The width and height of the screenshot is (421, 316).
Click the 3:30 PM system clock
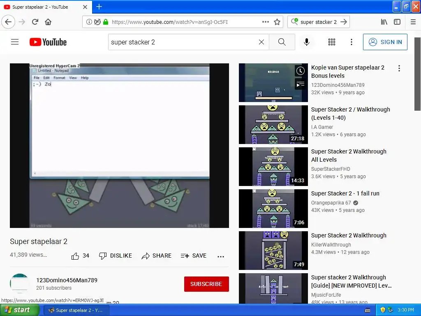(406, 310)
